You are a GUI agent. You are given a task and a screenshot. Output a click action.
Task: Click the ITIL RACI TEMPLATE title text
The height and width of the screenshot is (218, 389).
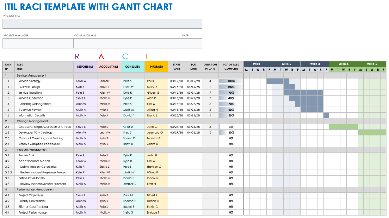(88, 7)
